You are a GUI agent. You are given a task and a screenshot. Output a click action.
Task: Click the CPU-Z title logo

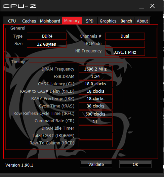20,6
